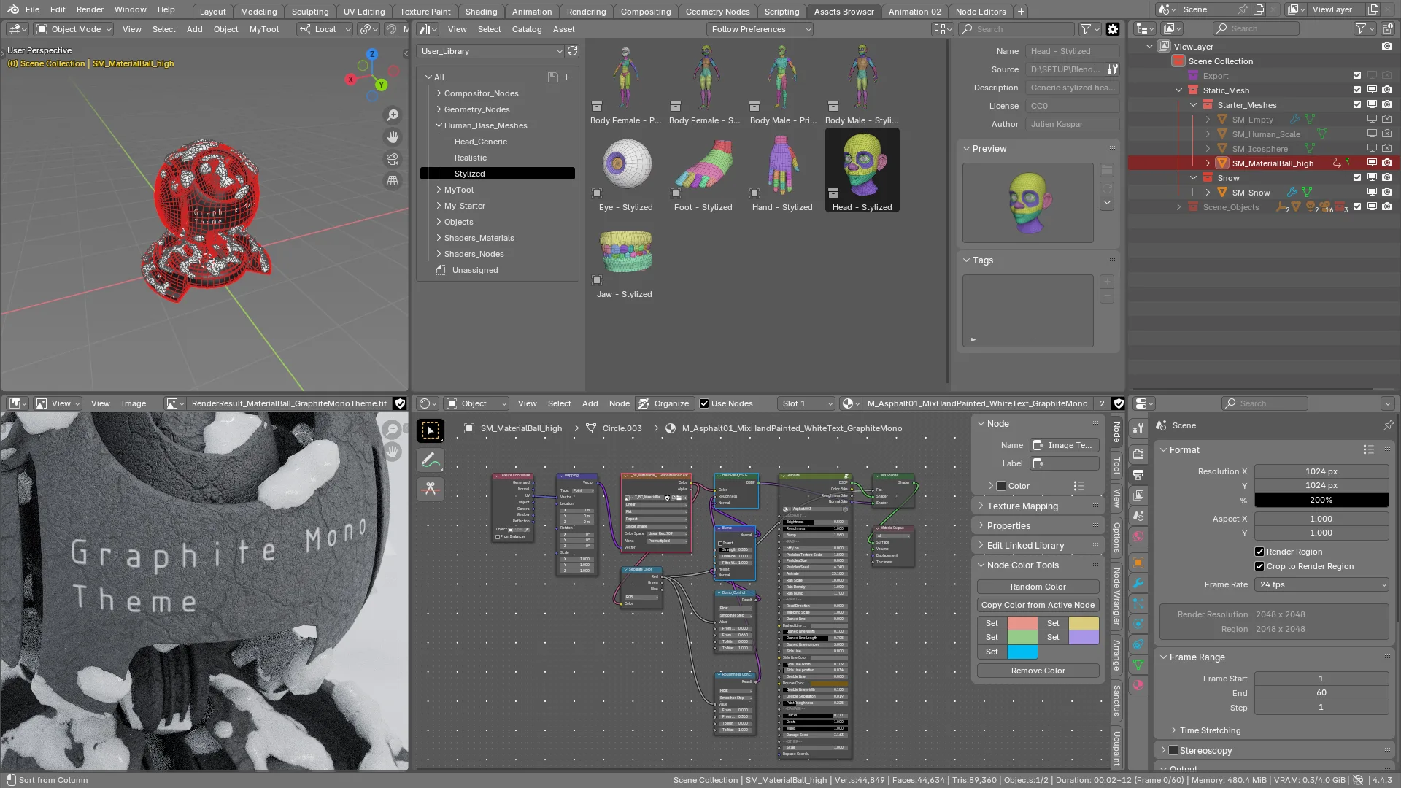Open the User_Library asset library dropdown

491,51
